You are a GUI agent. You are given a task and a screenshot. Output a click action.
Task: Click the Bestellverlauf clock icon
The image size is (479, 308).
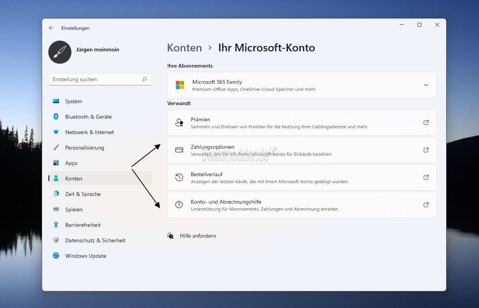(x=179, y=177)
